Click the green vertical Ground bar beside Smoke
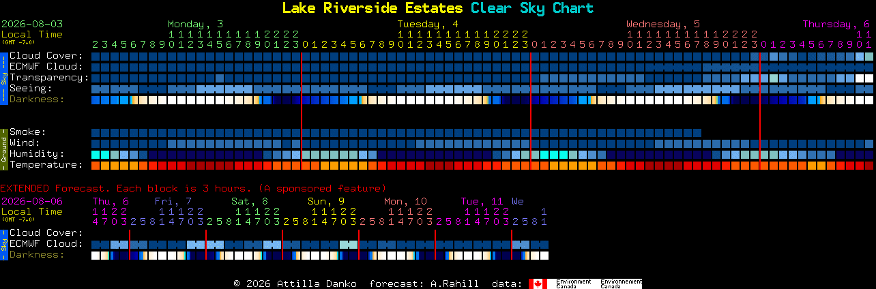The height and width of the screenshot is (289, 876). 3,148
